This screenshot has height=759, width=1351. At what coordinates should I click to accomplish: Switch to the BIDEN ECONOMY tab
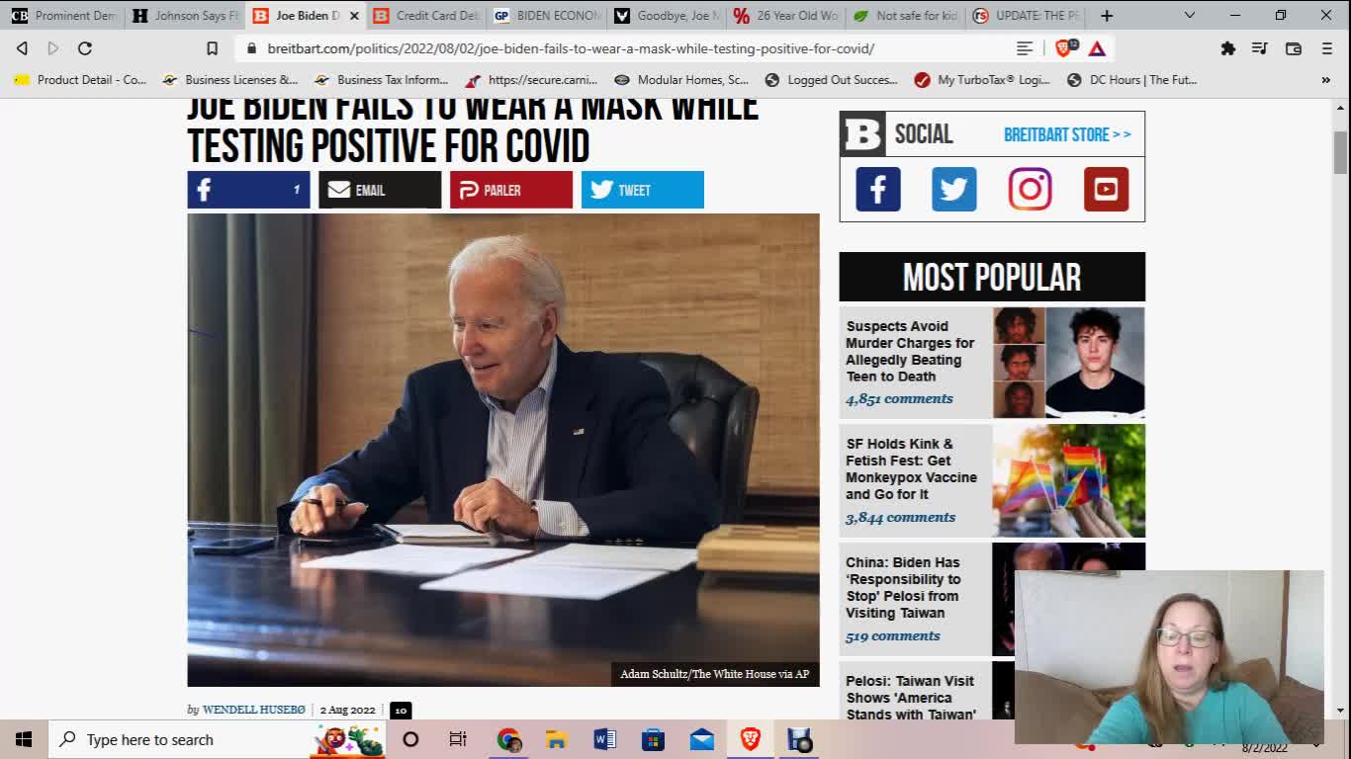[x=547, y=16]
